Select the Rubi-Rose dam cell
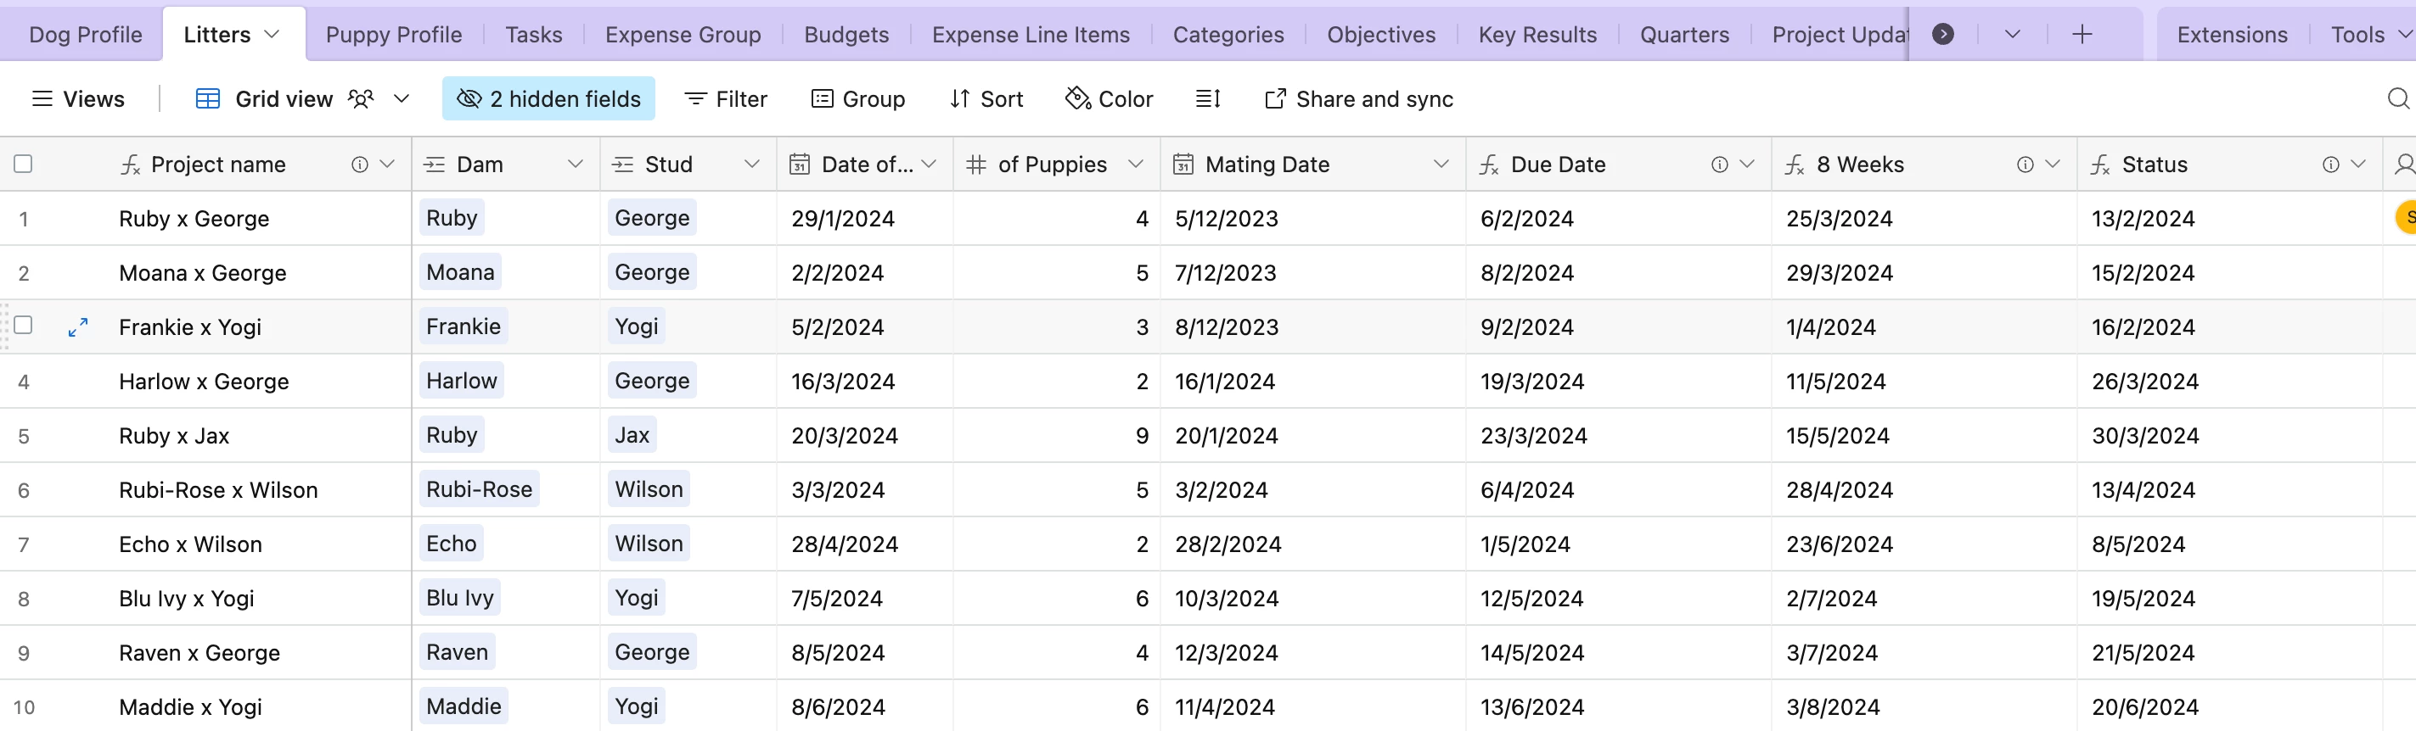2416x731 pixels. click(480, 489)
